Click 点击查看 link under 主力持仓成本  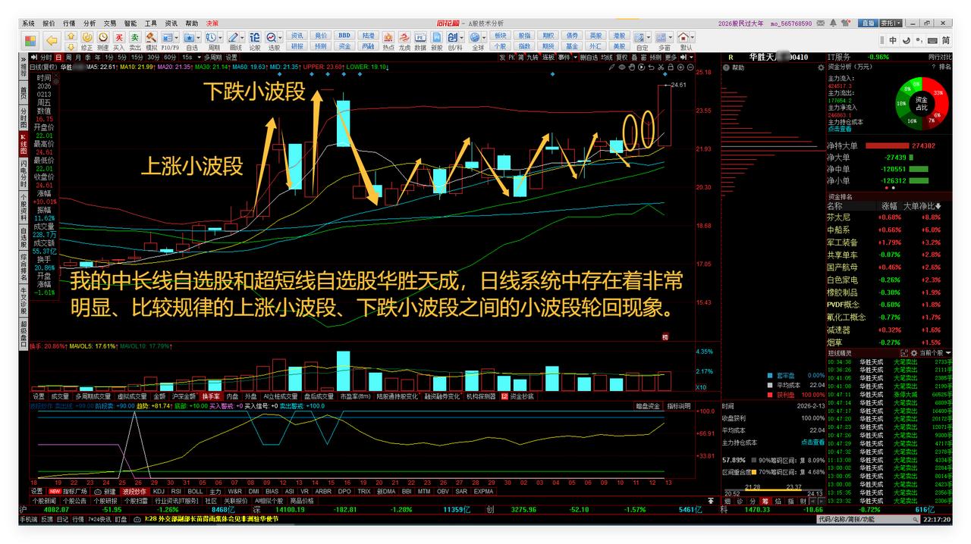pos(840,128)
